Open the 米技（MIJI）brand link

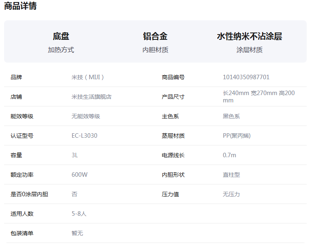(87, 77)
